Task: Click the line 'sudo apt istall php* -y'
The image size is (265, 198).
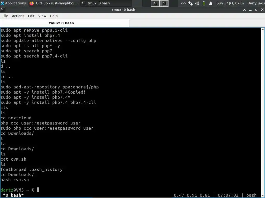Action: 30,46
